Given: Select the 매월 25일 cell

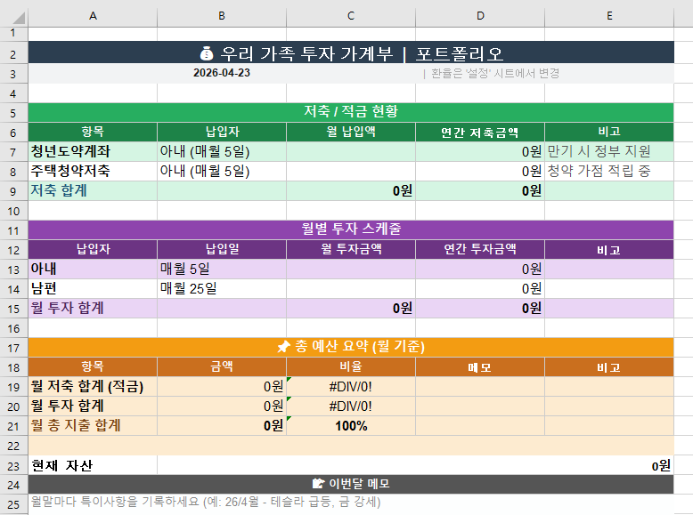Looking at the screenshot, I should click(x=222, y=288).
